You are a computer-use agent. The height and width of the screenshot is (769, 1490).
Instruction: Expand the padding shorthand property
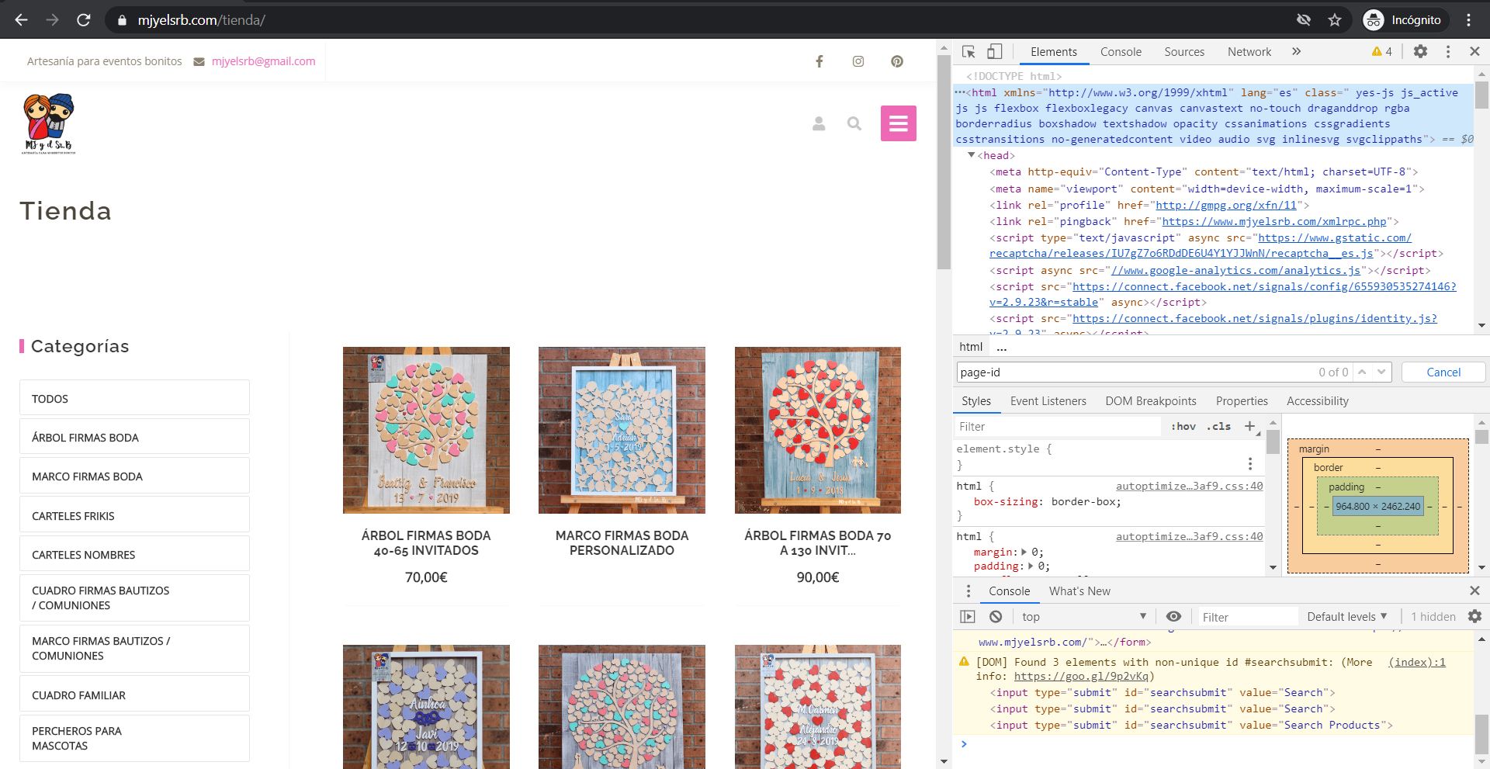[x=1031, y=566]
